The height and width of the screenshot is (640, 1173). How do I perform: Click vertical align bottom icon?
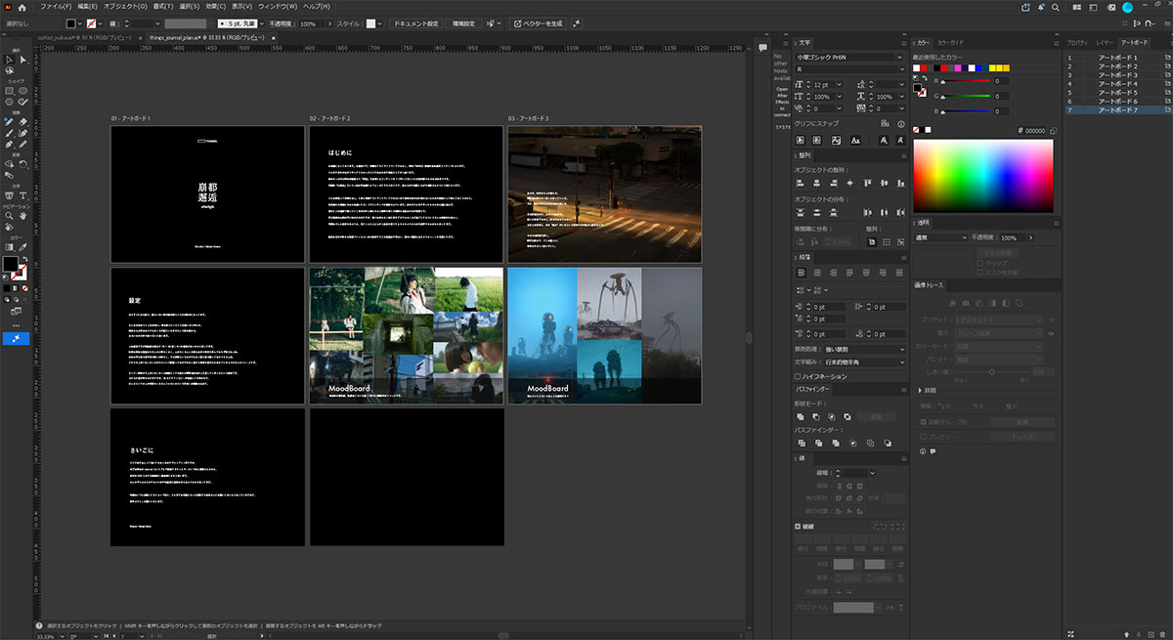(901, 183)
